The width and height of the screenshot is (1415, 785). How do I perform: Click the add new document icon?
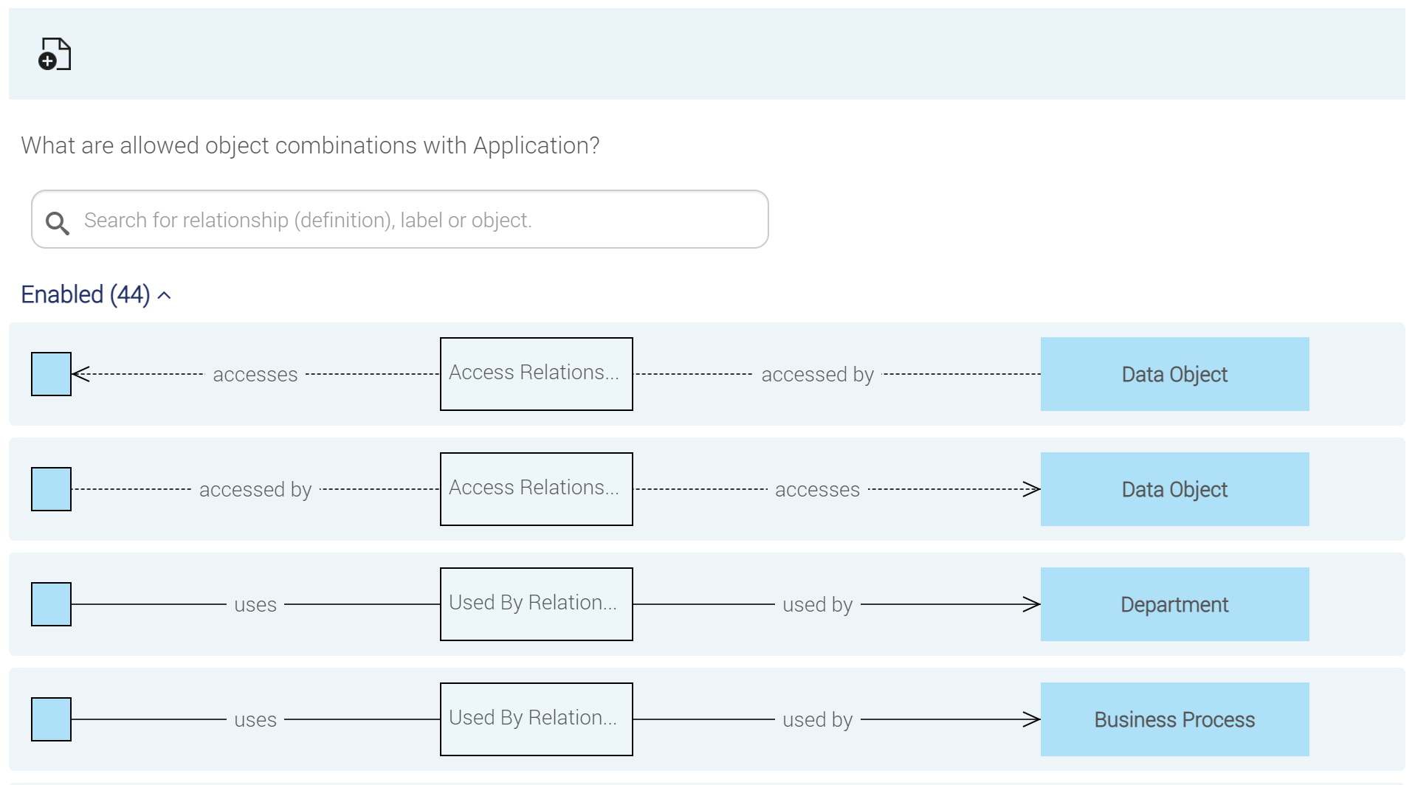[54, 54]
